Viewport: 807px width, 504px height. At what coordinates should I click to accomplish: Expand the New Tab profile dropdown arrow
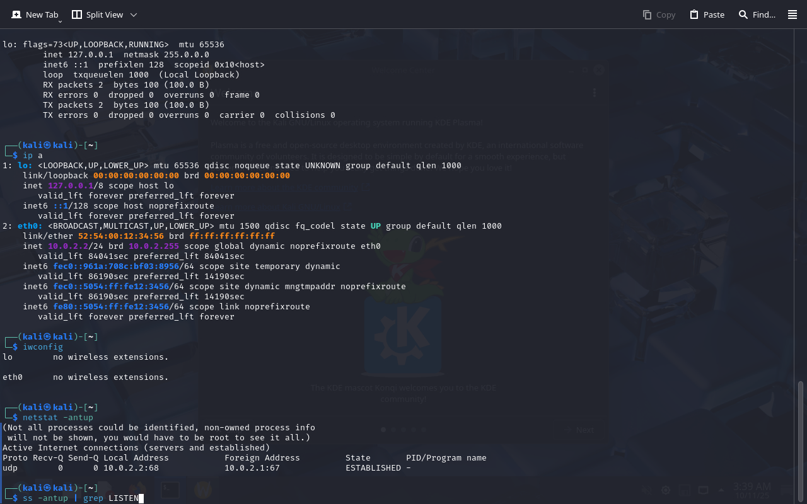pos(60,21)
